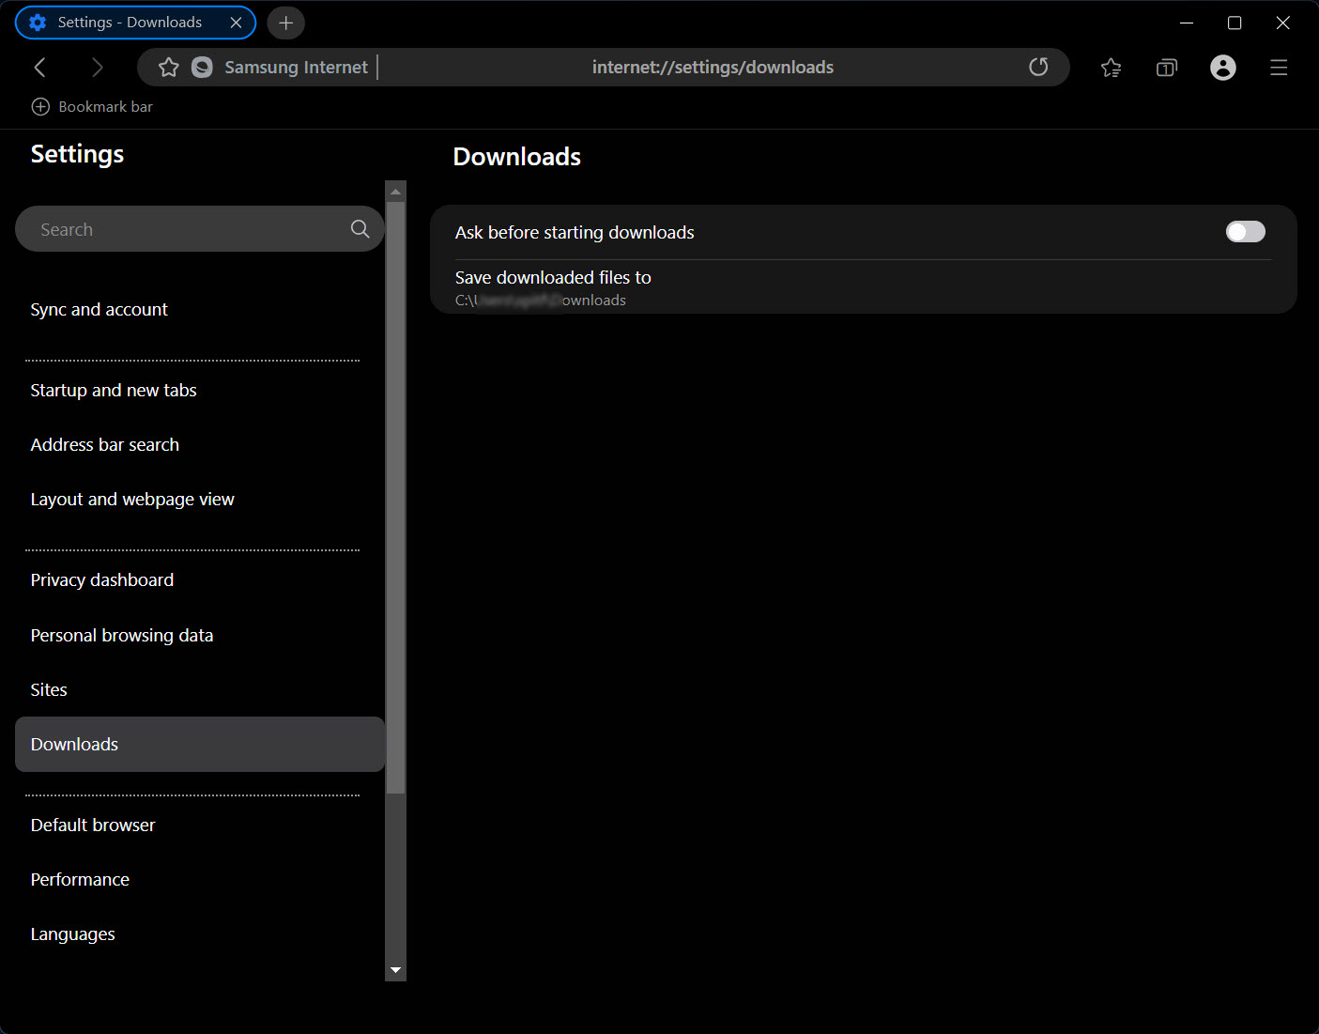Viewport: 1319px width, 1034px height.
Task: Click the back navigation arrow
Action: click(39, 68)
